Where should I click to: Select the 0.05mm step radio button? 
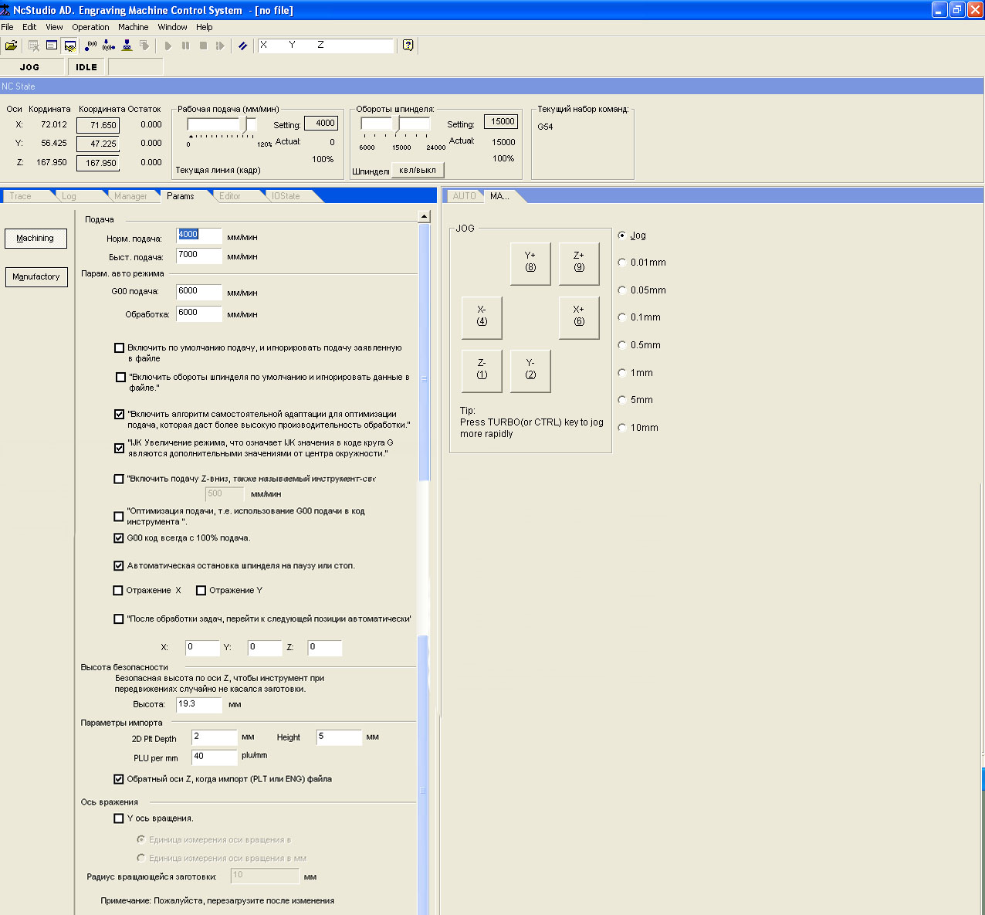point(622,290)
